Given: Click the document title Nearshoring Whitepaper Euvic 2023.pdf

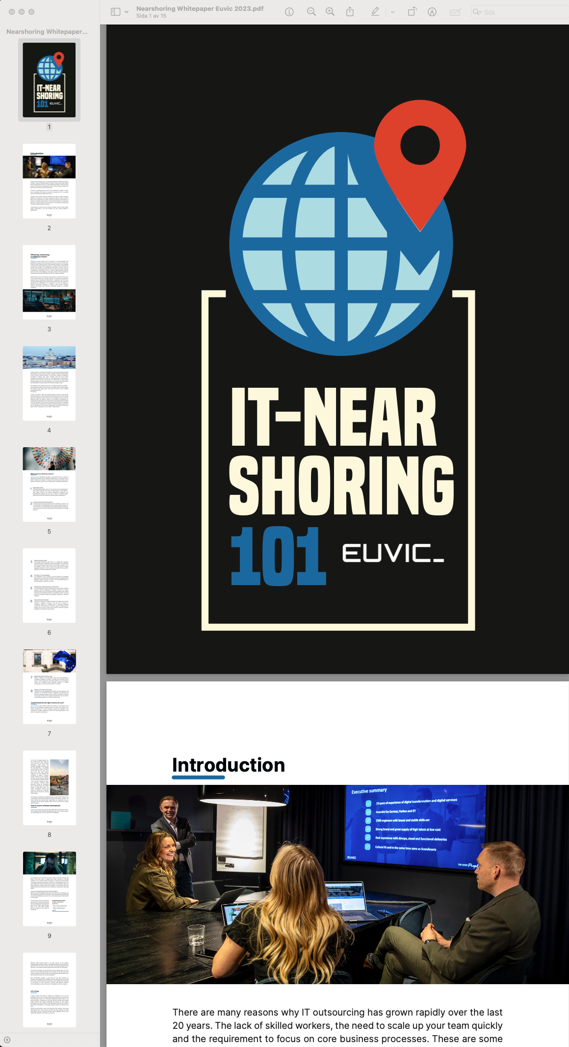Looking at the screenshot, I should point(200,8).
